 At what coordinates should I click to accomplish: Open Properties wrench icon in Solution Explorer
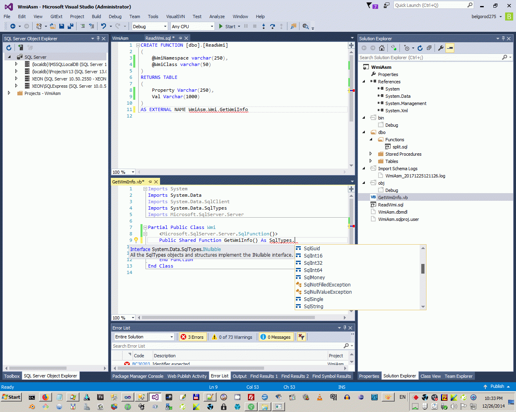441,48
